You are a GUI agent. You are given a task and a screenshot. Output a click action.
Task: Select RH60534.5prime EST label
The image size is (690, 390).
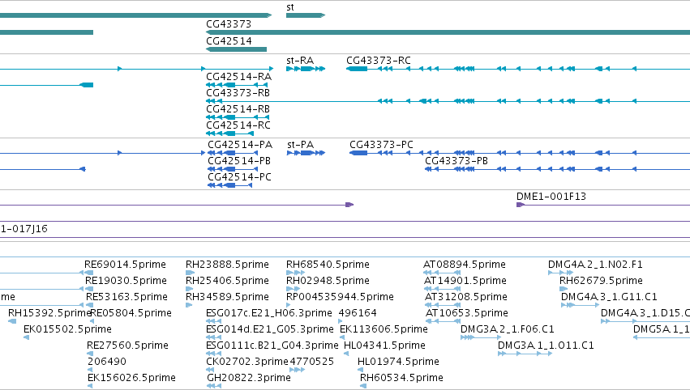click(x=401, y=378)
